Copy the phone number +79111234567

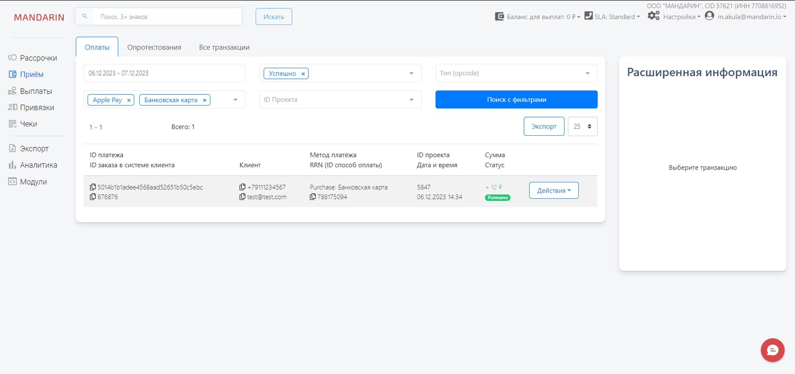tap(242, 187)
